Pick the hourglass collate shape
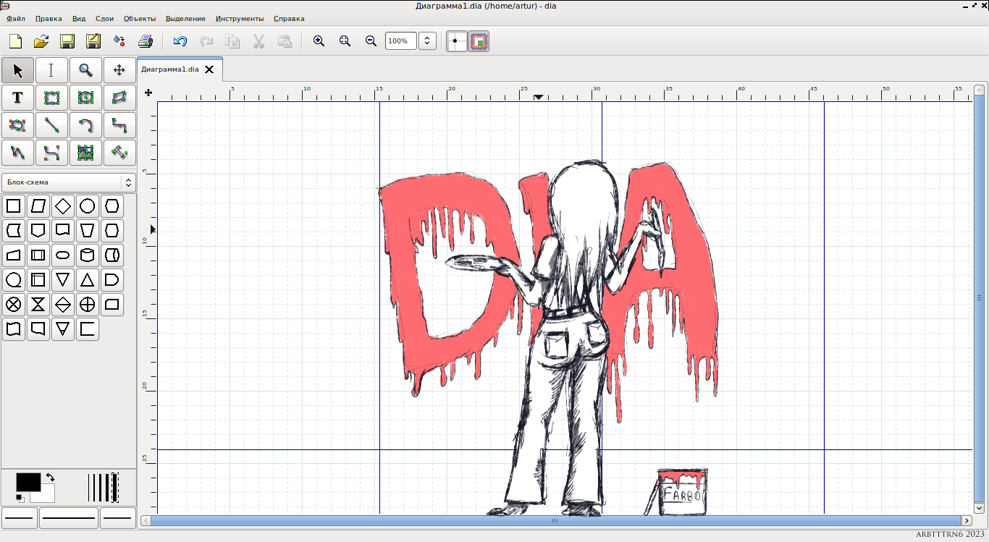 click(38, 305)
